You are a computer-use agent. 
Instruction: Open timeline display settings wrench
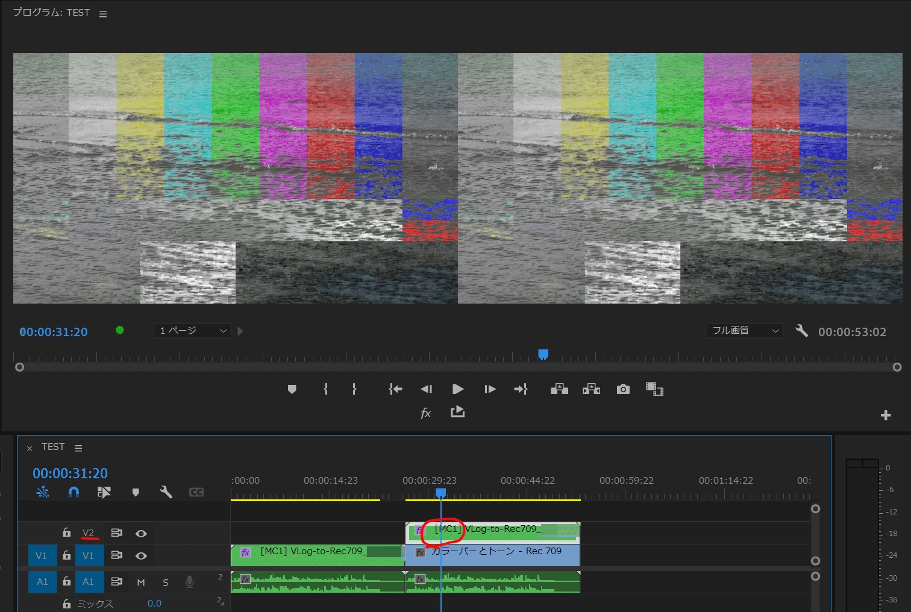(166, 492)
